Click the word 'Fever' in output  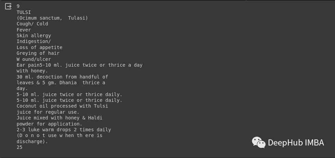[x=24, y=30]
